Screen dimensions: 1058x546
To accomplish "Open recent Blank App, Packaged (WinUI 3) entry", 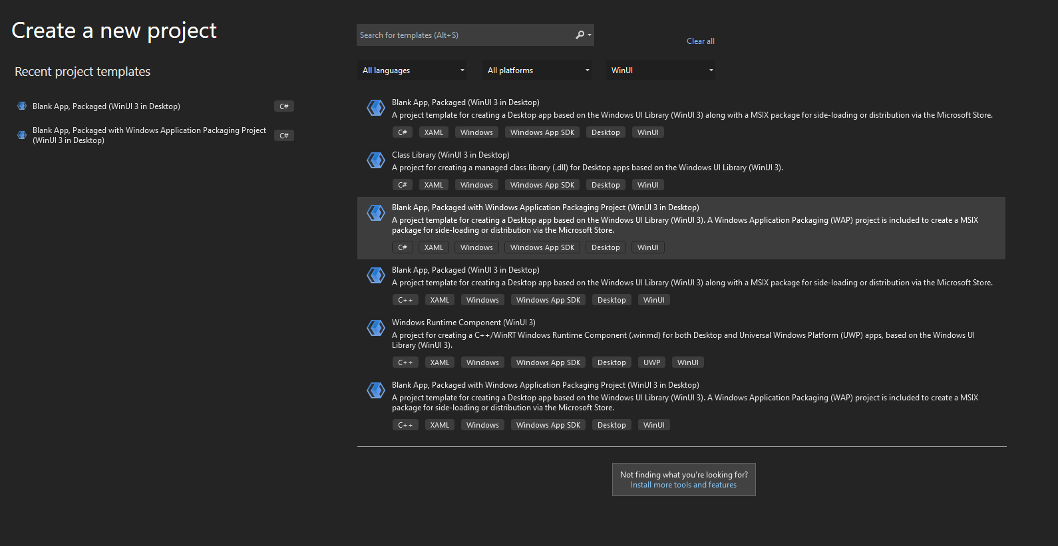I will click(x=106, y=106).
